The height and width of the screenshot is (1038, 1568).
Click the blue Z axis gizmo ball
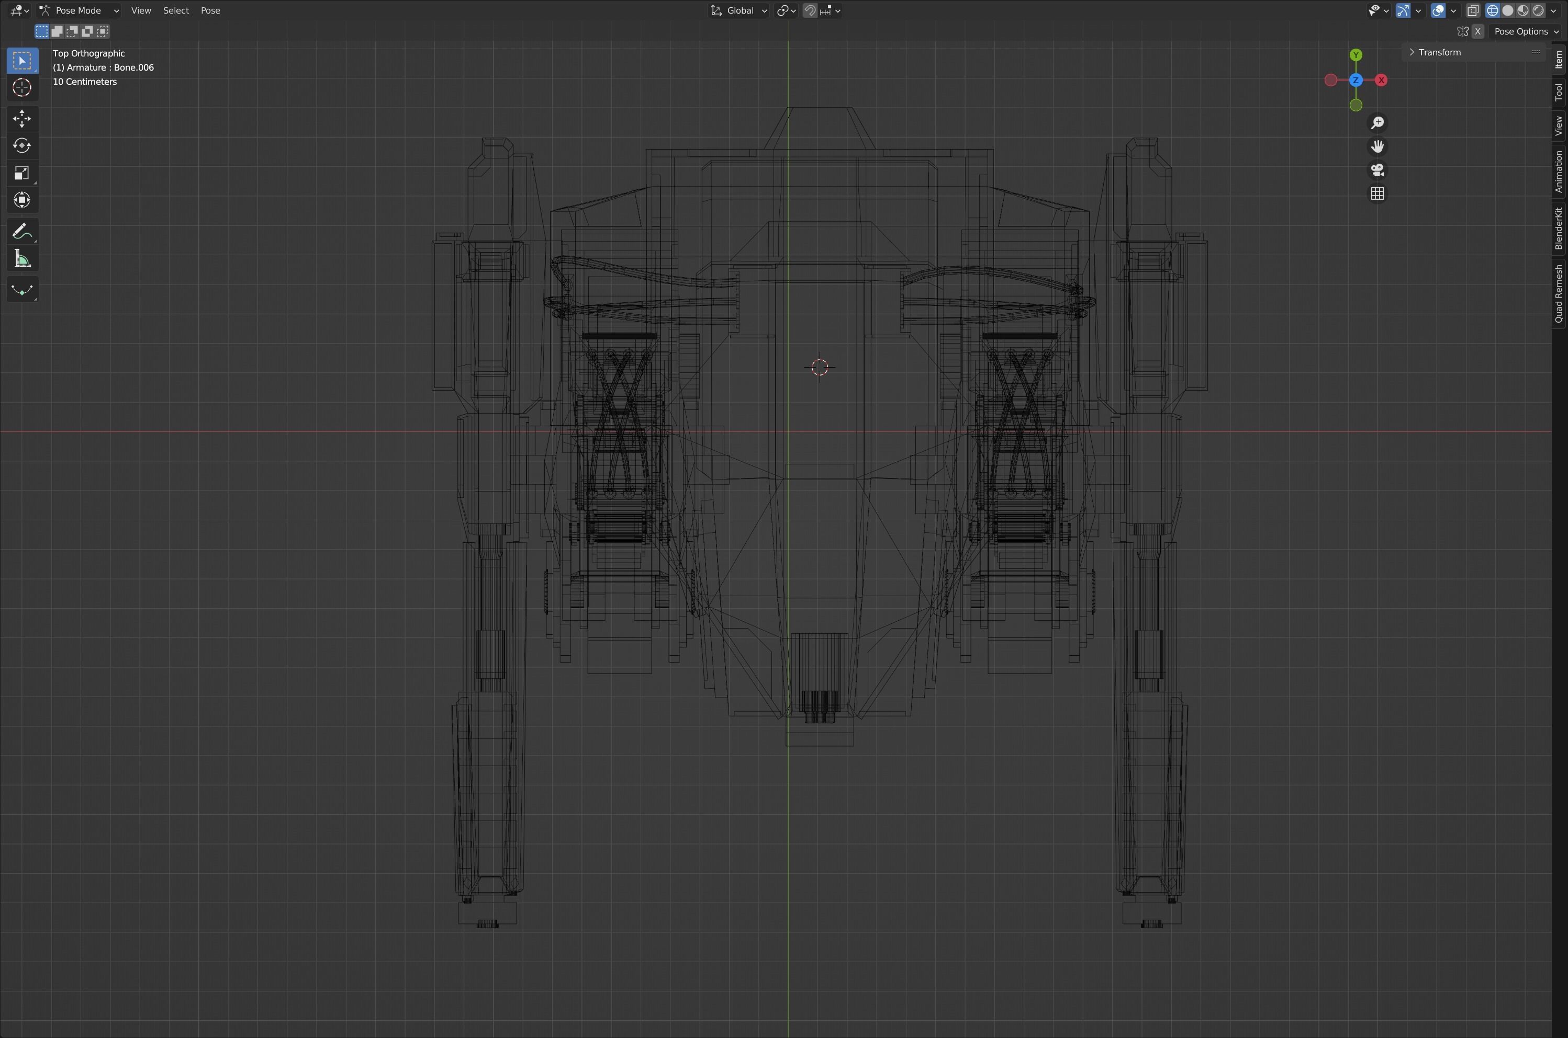point(1356,80)
